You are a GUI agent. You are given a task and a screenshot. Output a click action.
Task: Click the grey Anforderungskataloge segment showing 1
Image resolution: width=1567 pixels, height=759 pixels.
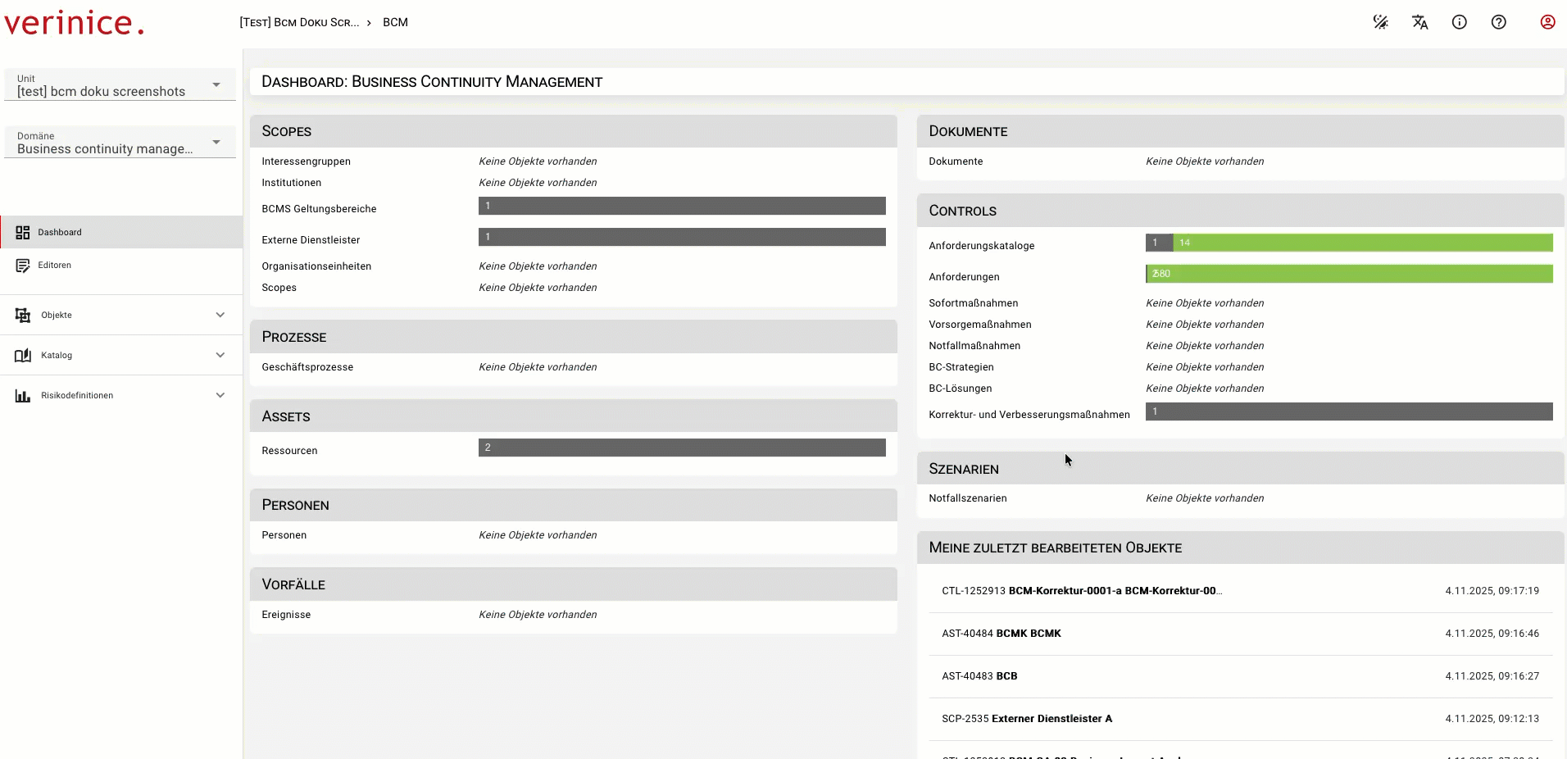tap(1160, 243)
